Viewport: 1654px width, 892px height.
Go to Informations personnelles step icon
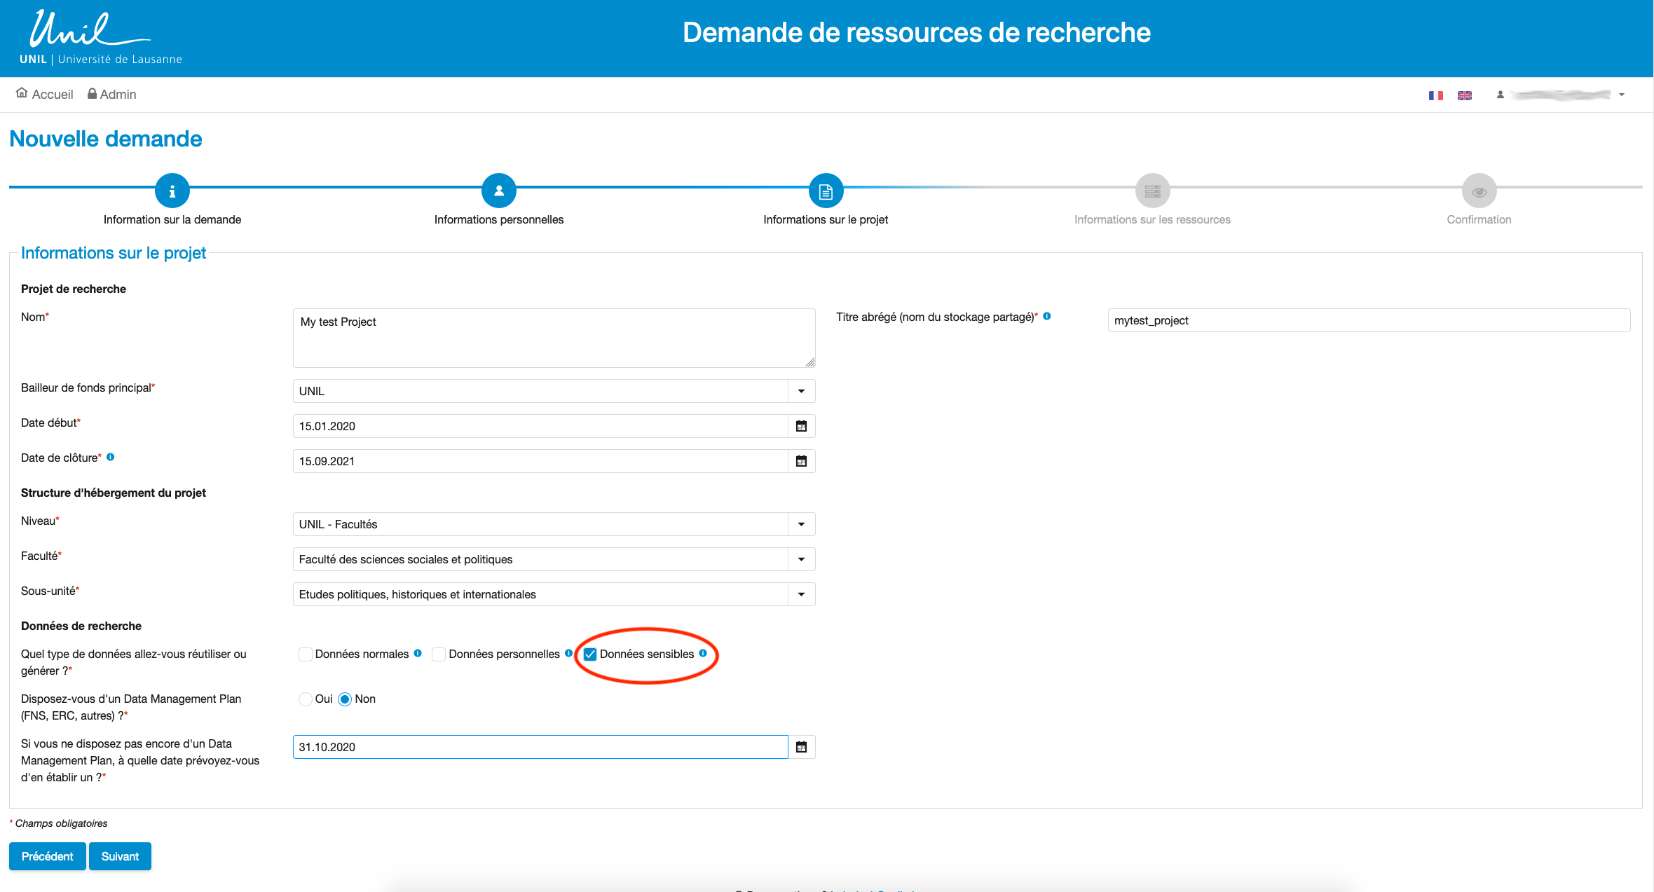coord(498,191)
